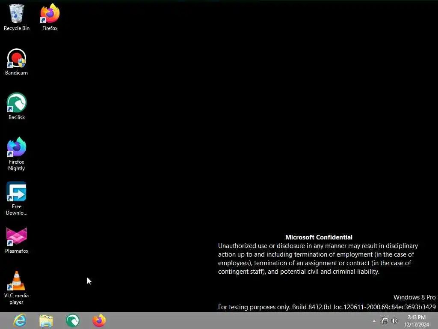438x329 pixels.
Task: Launch Firefox from the taskbar
Action: [99, 320]
